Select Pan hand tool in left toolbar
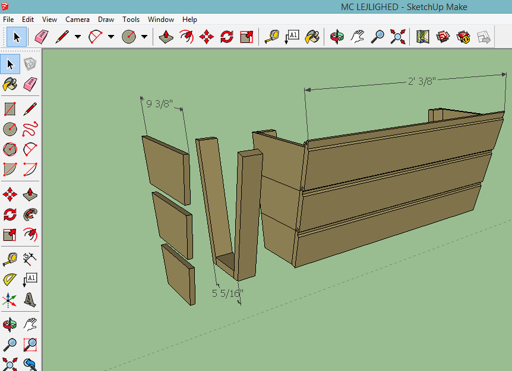 [30, 324]
